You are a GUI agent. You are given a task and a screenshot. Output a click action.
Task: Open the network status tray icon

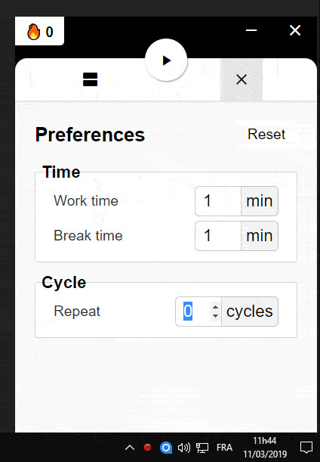[202, 448]
